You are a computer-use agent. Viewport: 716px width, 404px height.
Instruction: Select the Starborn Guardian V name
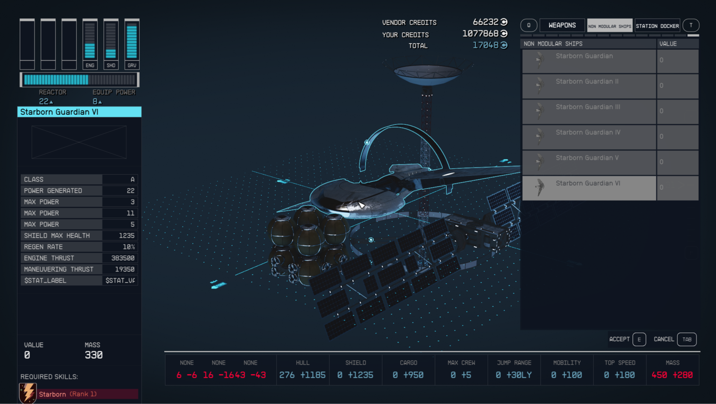point(587,158)
